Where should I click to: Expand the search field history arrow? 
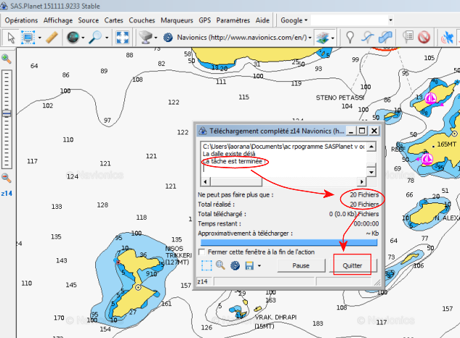[390, 20]
